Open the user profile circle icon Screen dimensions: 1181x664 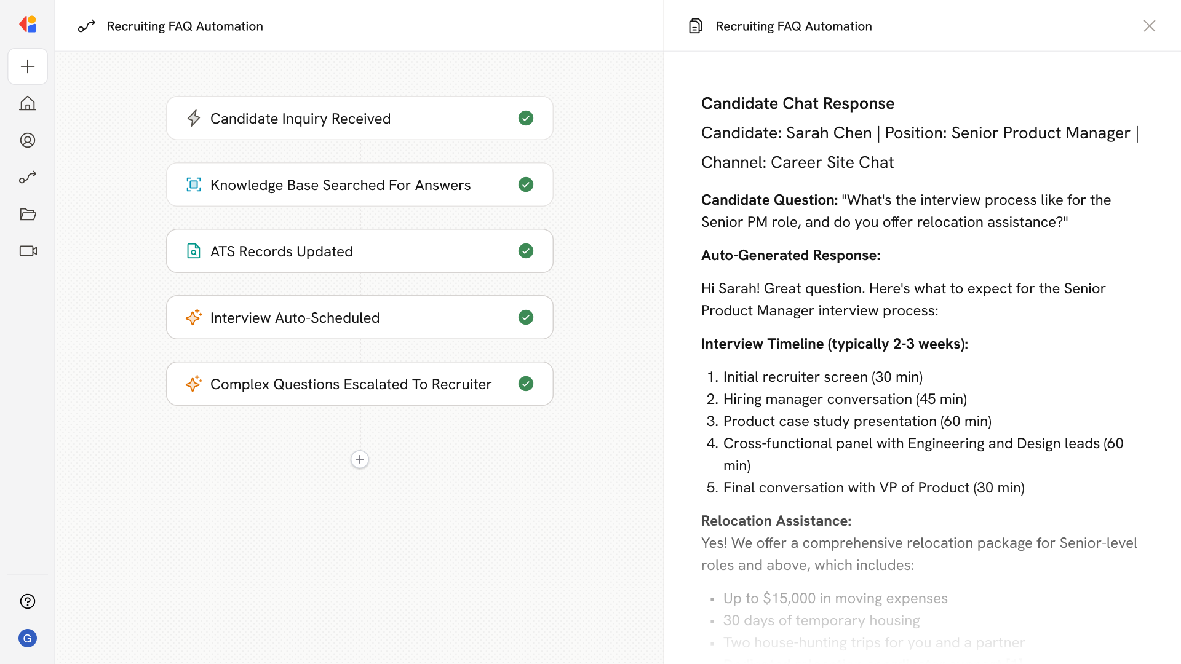28,140
